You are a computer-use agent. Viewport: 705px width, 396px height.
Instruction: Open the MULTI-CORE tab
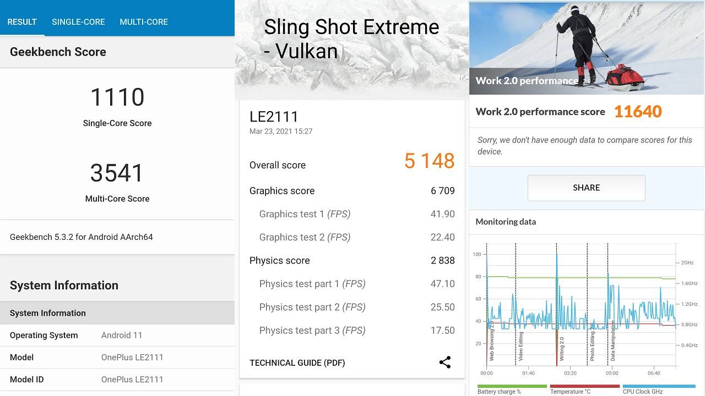pos(144,22)
